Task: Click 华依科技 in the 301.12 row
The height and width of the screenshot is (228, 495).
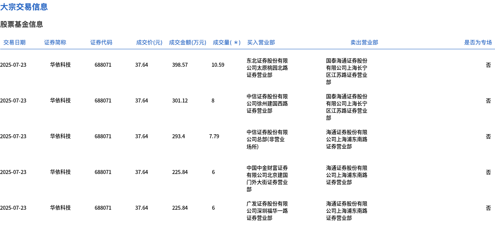Action: coord(60,100)
